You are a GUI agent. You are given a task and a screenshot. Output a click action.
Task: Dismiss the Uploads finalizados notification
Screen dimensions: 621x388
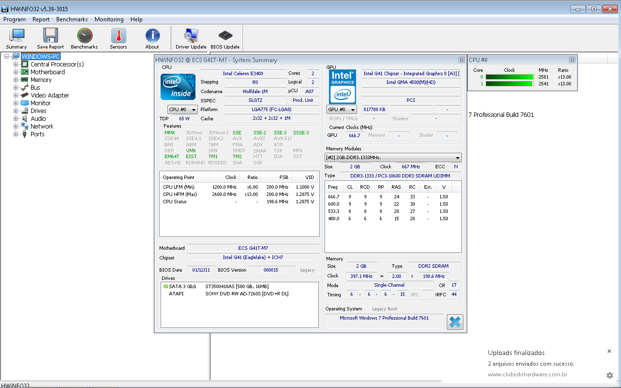click(609, 351)
